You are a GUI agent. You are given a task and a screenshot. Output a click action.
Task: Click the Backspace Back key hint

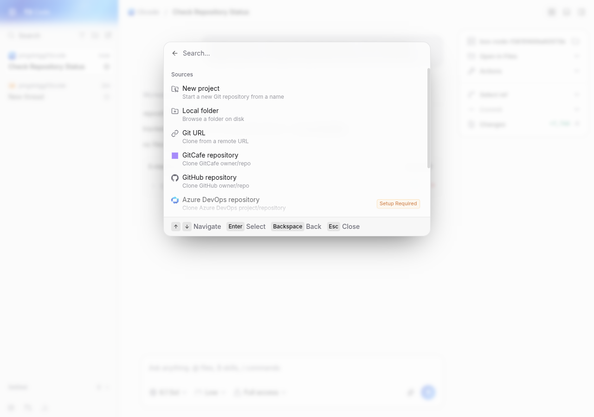tap(296, 227)
